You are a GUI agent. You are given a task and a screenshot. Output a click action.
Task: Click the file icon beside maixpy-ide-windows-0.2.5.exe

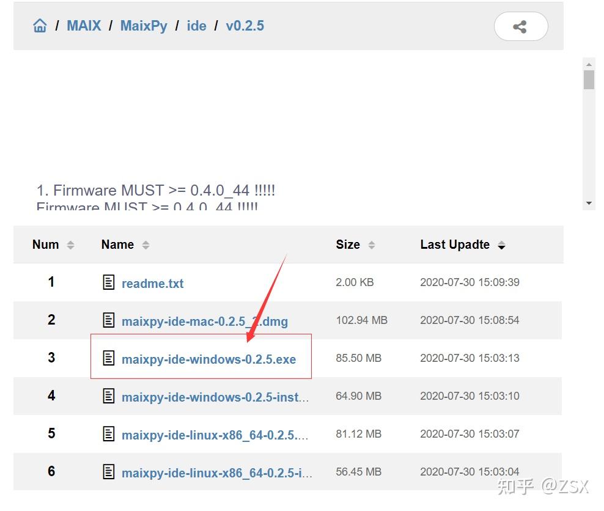108,358
